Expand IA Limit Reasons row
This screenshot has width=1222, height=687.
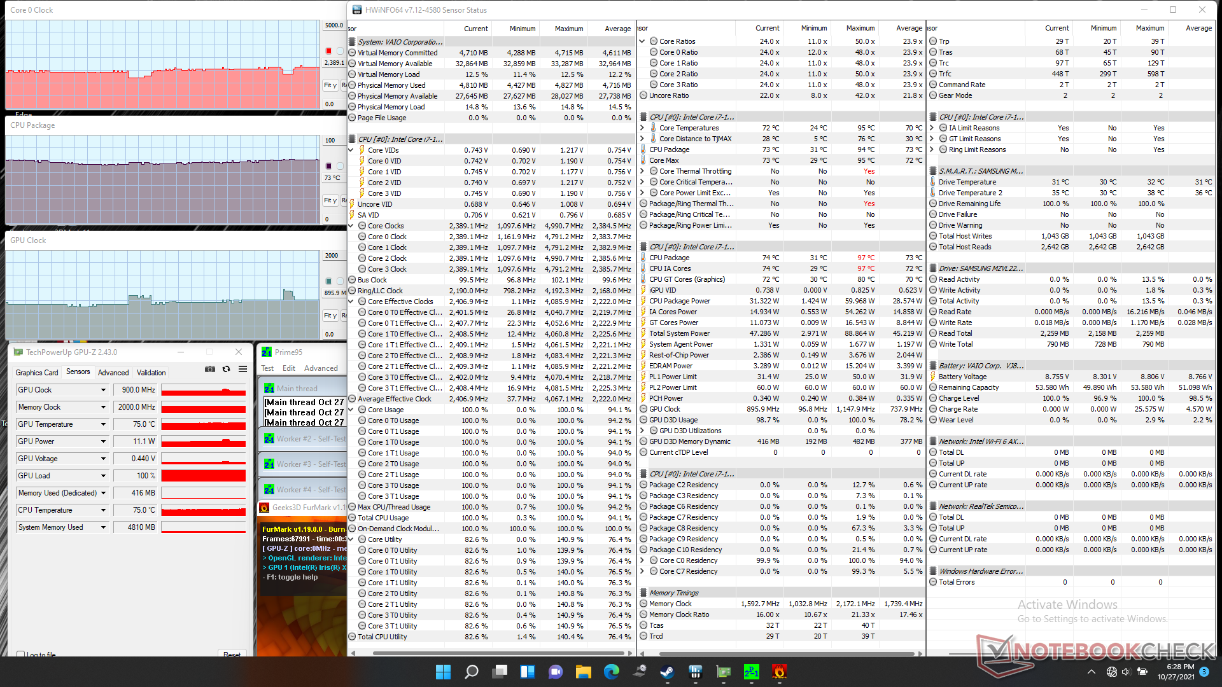932,128
